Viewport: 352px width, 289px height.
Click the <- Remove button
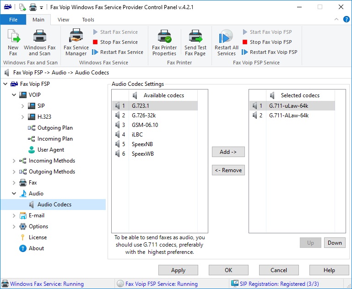click(x=228, y=170)
